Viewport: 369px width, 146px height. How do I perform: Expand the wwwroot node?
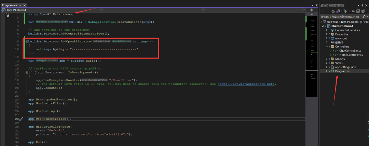pyautogui.click(x=327, y=38)
